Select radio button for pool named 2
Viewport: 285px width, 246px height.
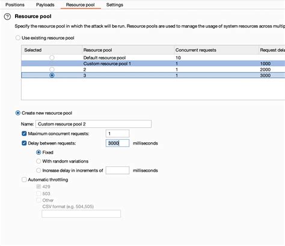pyautogui.click(x=52, y=70)
